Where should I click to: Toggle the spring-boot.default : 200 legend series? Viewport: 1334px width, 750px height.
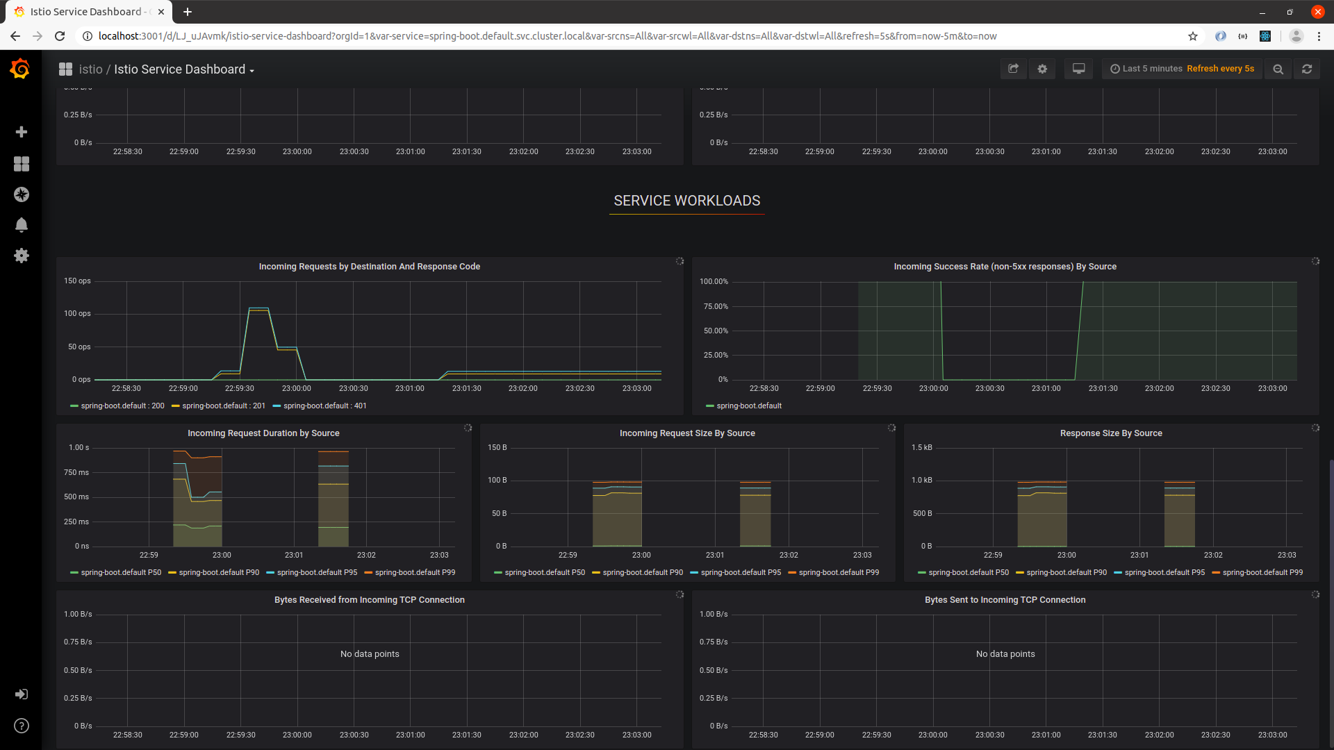click(x=122, y=406)
